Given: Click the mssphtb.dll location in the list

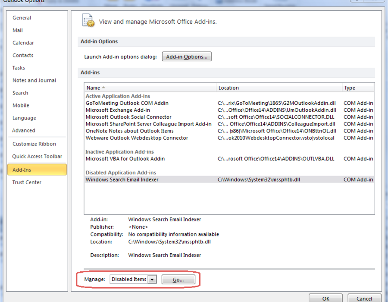Looking at the screenshot, I should (x=259, y=179).
